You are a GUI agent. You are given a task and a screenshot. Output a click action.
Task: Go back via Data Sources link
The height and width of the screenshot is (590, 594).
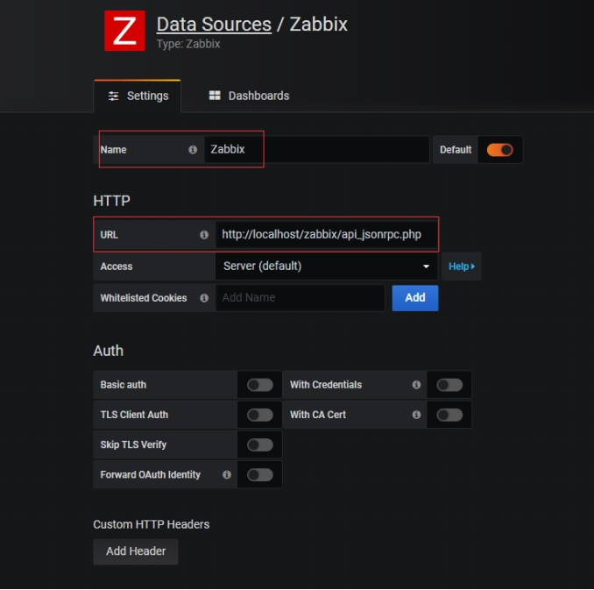pos(214,25)
